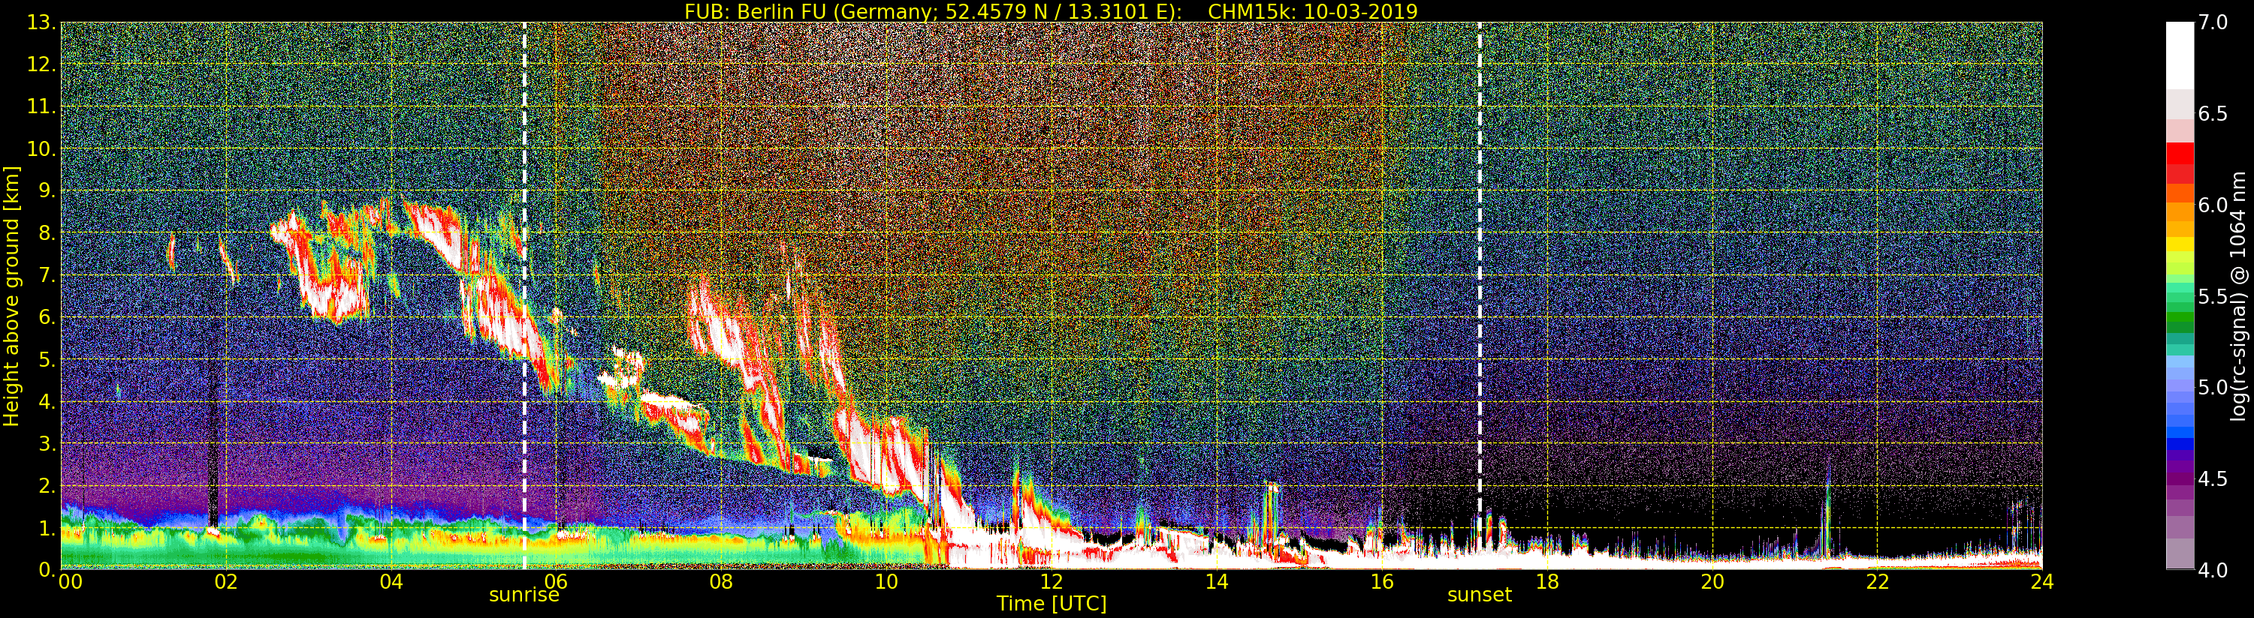Click time axis tick label '16'
Viewport: 2254px width, 618px height.
tap(1382, 582)
